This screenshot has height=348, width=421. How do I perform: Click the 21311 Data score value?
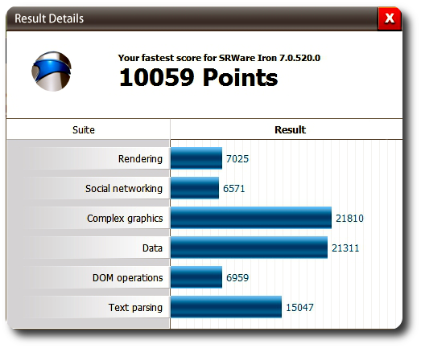[x=345, y=248]
